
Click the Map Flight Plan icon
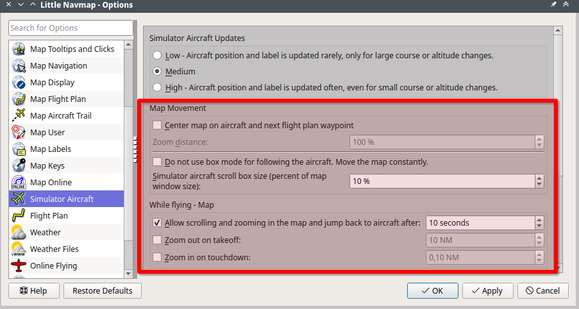point(19,99)
